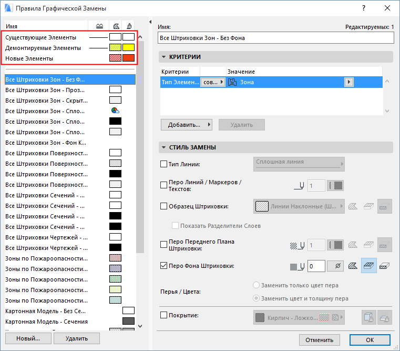This screenshot has width=400, height=351.
Task: Toggle cut fill icon for background pen
Action: (384, 266)
